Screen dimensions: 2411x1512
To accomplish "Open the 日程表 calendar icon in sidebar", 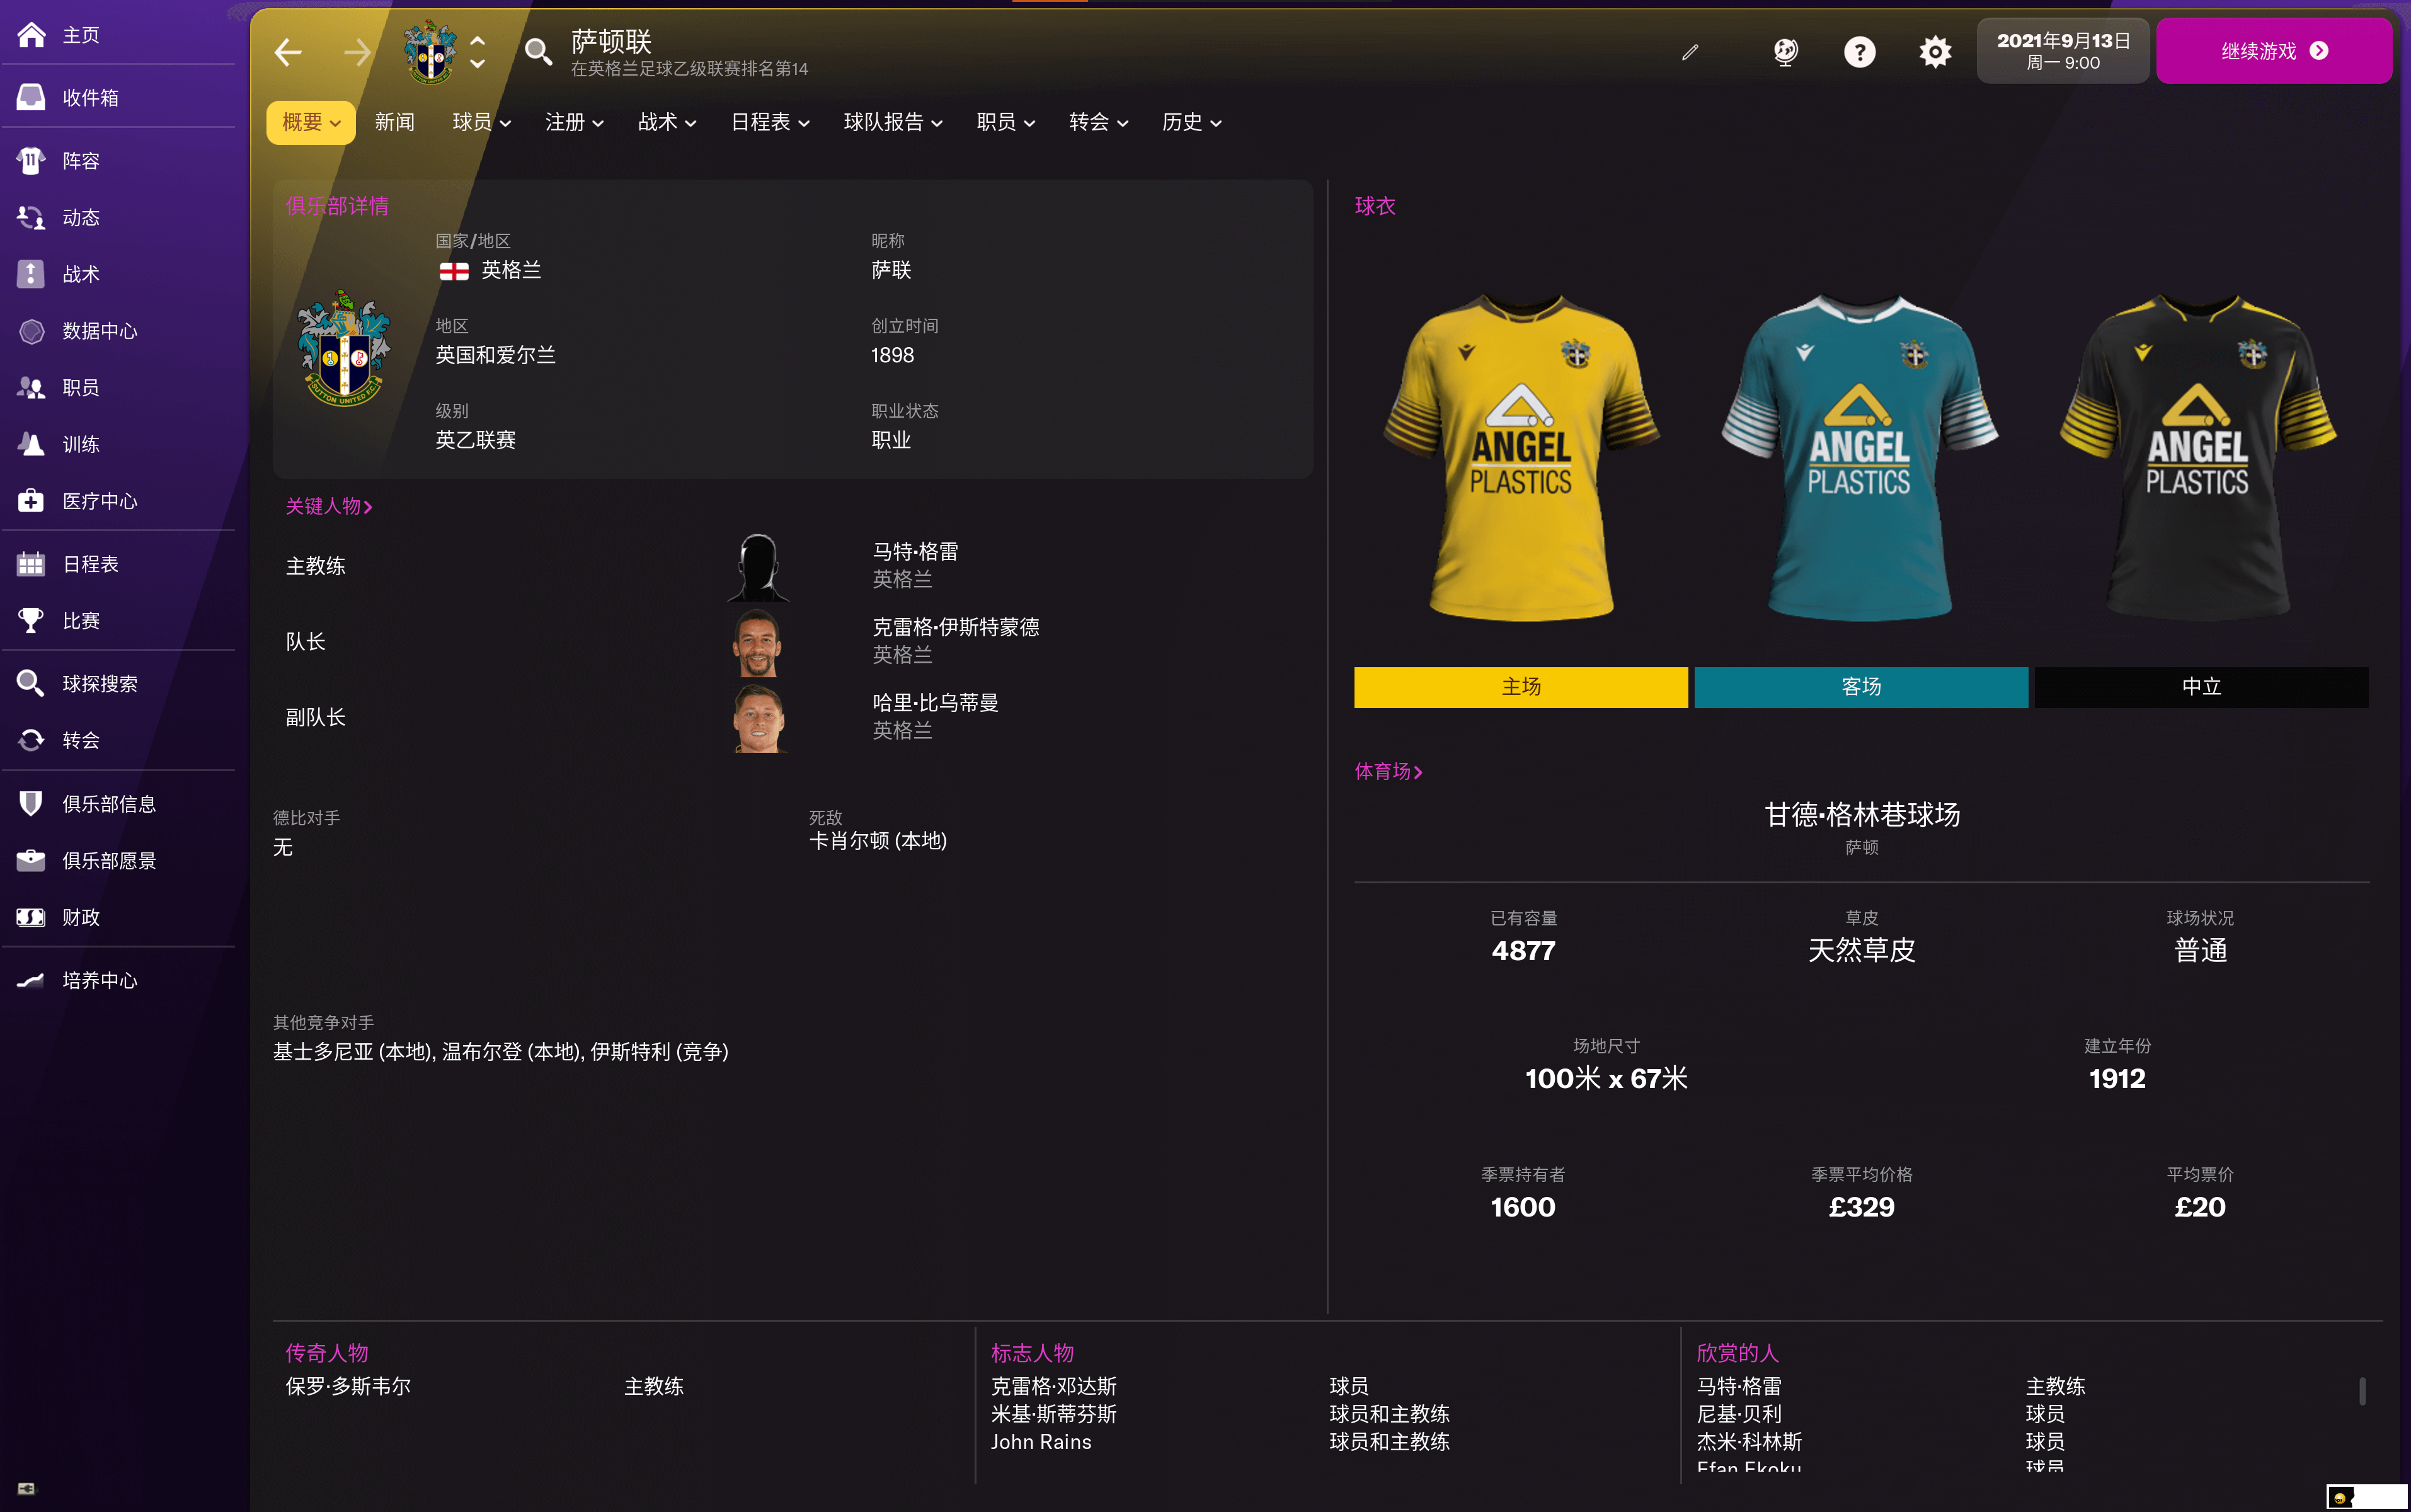I will [31, 564].
